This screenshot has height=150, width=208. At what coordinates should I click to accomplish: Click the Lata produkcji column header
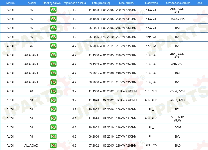pos(101,3)
